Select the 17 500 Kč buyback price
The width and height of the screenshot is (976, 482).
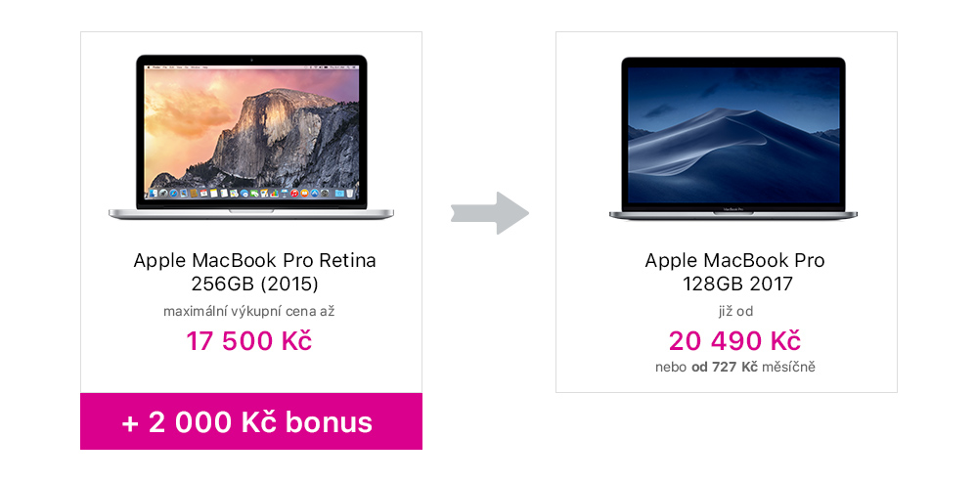click(249, 341)
